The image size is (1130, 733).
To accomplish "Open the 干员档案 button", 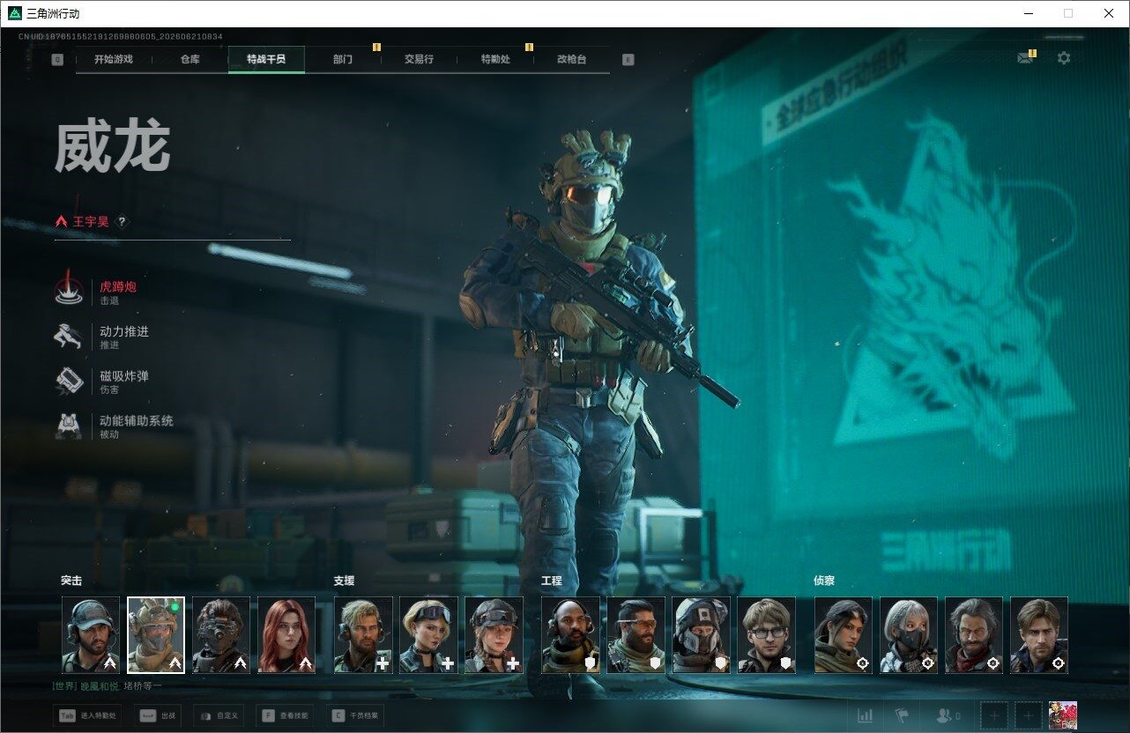I will pos(356,716).
